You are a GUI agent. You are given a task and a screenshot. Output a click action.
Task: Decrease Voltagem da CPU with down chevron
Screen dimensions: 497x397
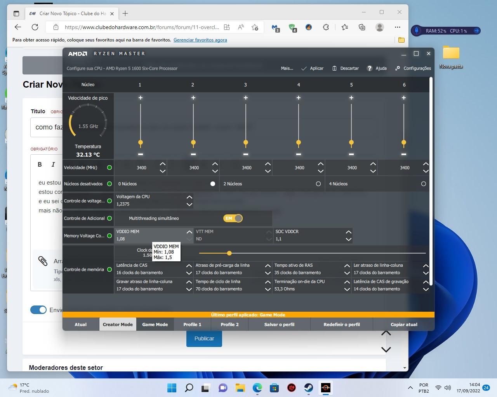pos(189,204)
